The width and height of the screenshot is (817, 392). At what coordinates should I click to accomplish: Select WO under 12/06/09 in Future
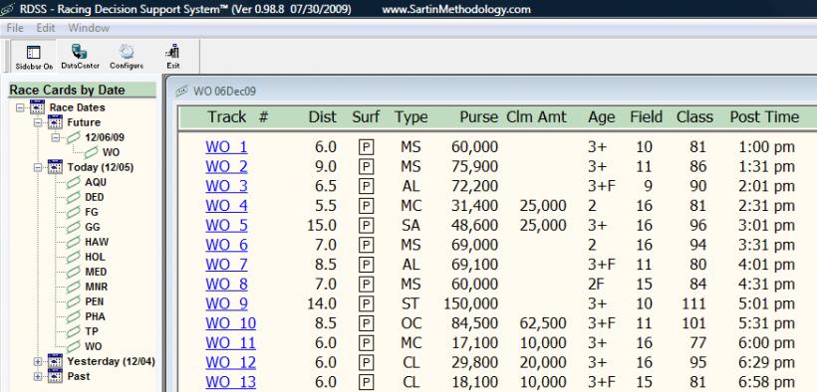click(x=111, y=152)
